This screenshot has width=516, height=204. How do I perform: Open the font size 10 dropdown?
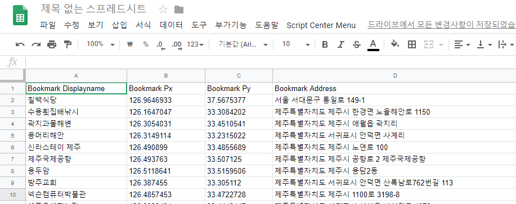296,44
